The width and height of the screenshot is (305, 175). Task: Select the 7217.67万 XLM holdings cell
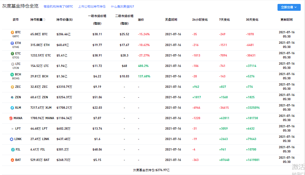point(41,108)
